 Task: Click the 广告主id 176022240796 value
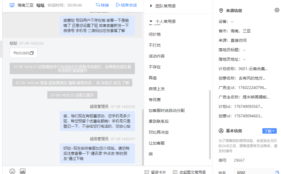click(x=252, y=88)
